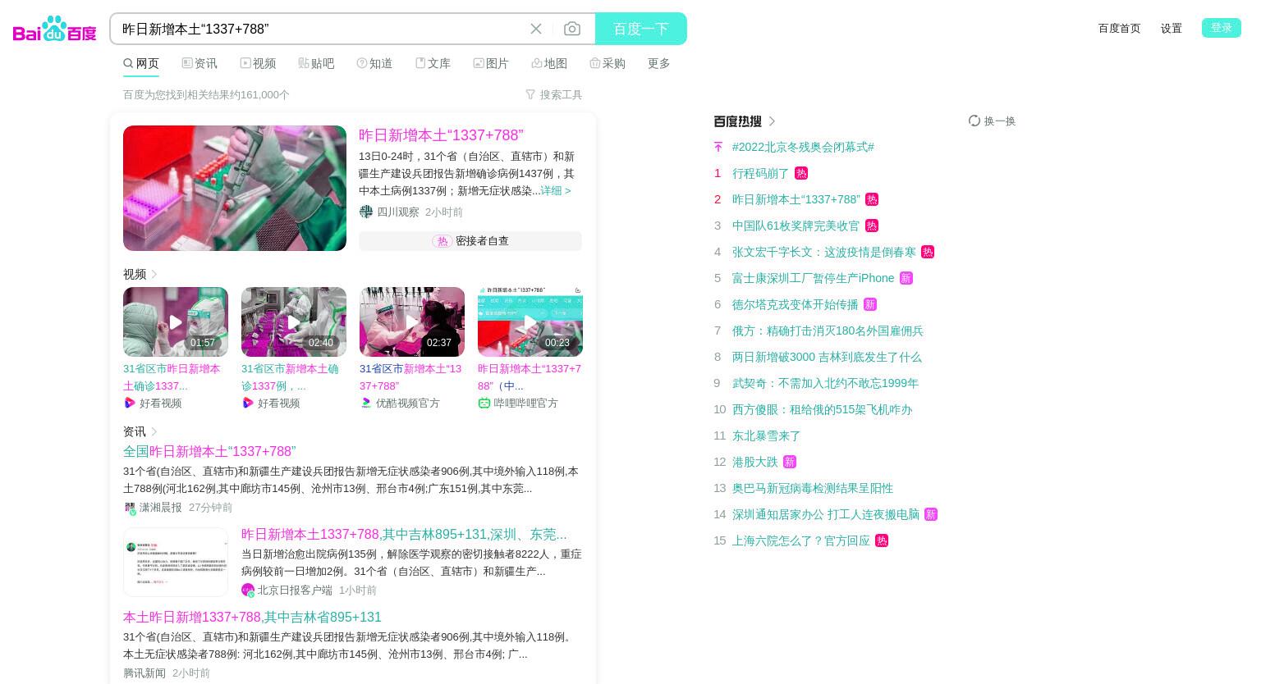Click the 新 badge beside 德尔塔克戎变体开始传播

(x=870, y=304)
